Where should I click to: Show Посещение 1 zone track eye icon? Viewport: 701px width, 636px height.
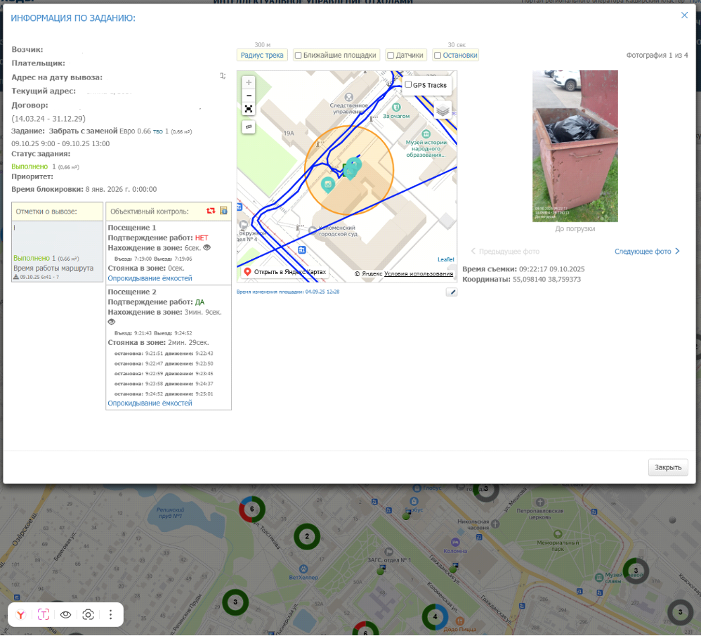(207, 248)
